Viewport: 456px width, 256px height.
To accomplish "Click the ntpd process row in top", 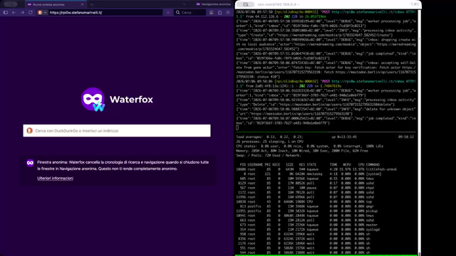I will tap(306, 188).
